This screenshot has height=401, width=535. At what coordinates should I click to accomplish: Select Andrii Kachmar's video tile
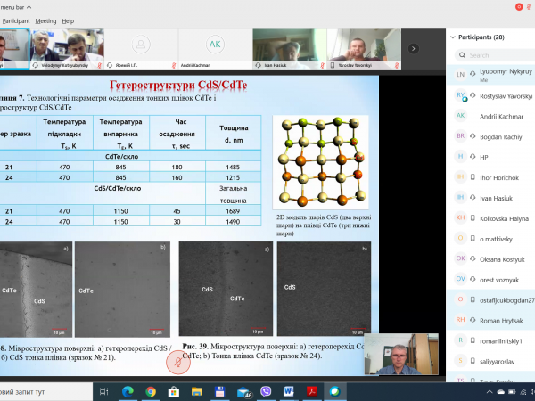coord(215,48)
